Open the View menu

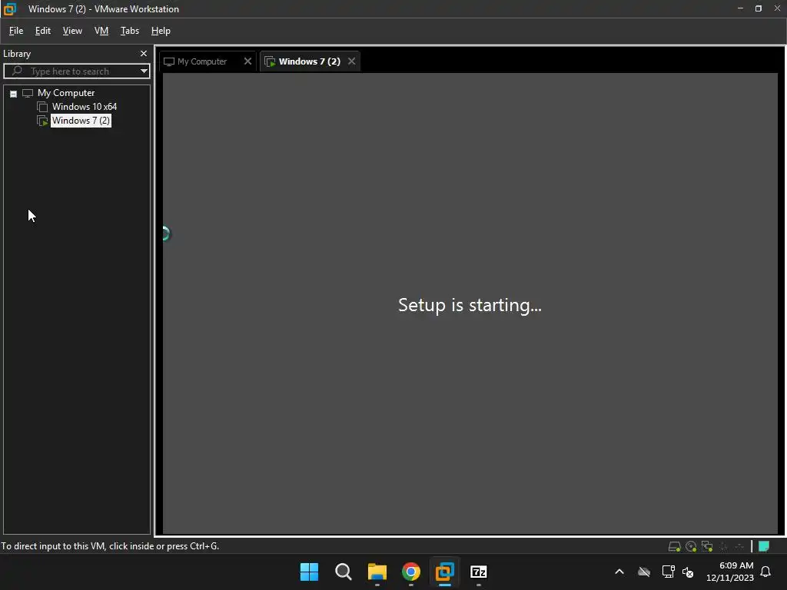(x=72, y=31)
